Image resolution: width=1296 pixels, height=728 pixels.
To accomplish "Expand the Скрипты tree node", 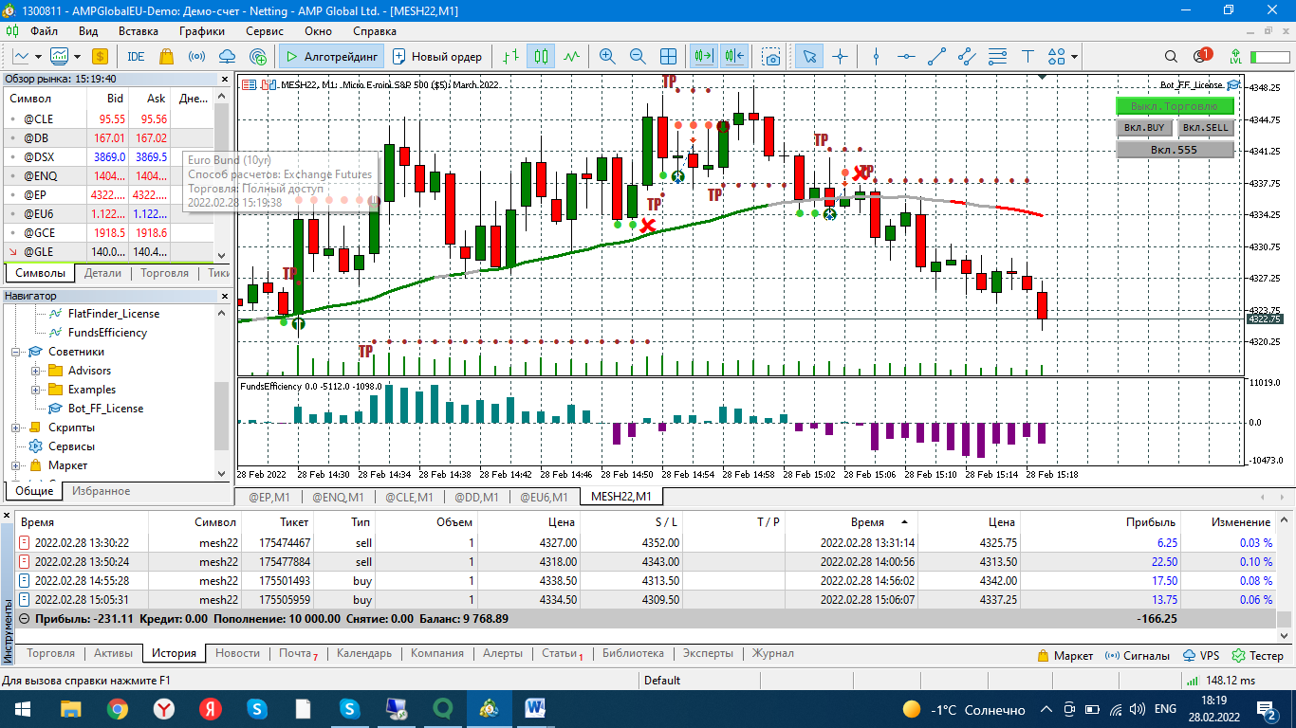I will point(16,428).
